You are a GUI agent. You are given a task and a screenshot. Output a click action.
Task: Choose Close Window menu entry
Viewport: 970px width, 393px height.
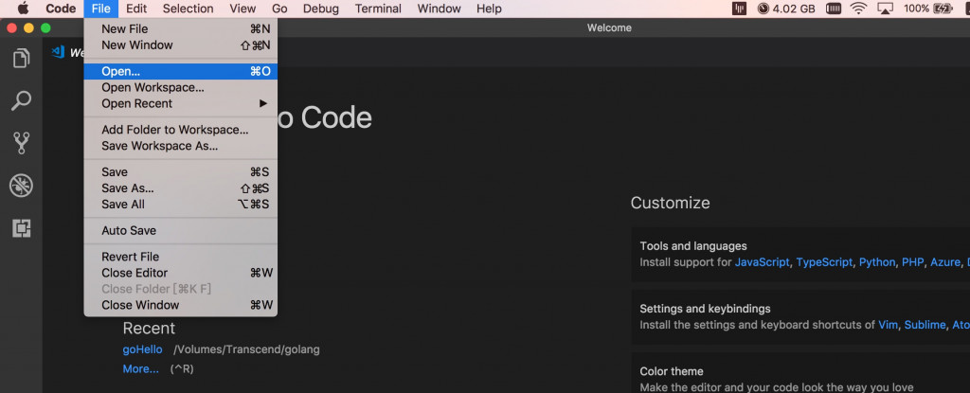tap(181, 305)
